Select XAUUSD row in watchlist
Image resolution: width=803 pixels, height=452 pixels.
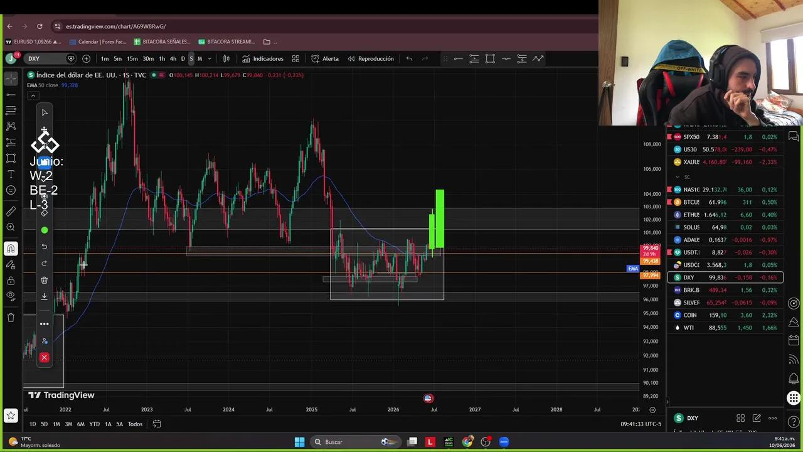725,162
